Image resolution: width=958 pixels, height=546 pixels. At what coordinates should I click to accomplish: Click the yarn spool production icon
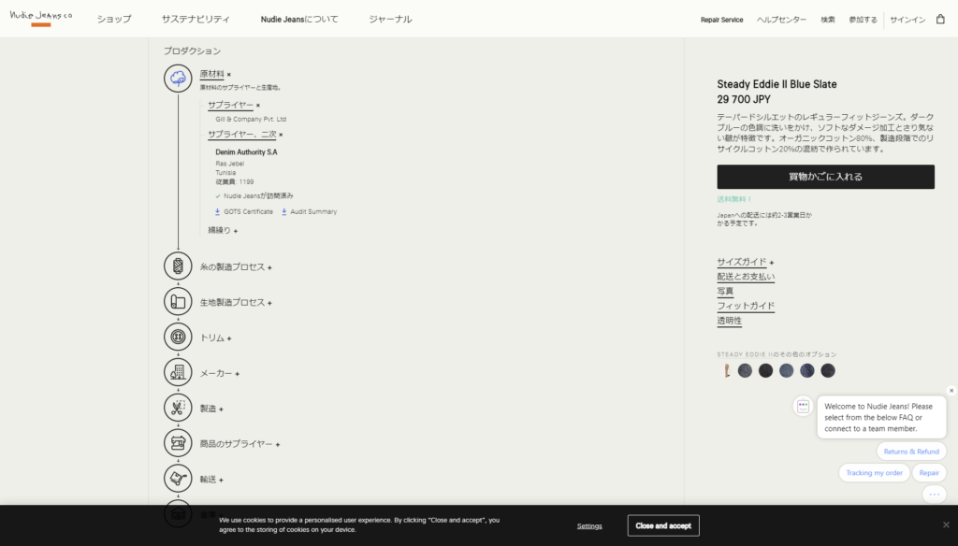pos(178,266)
